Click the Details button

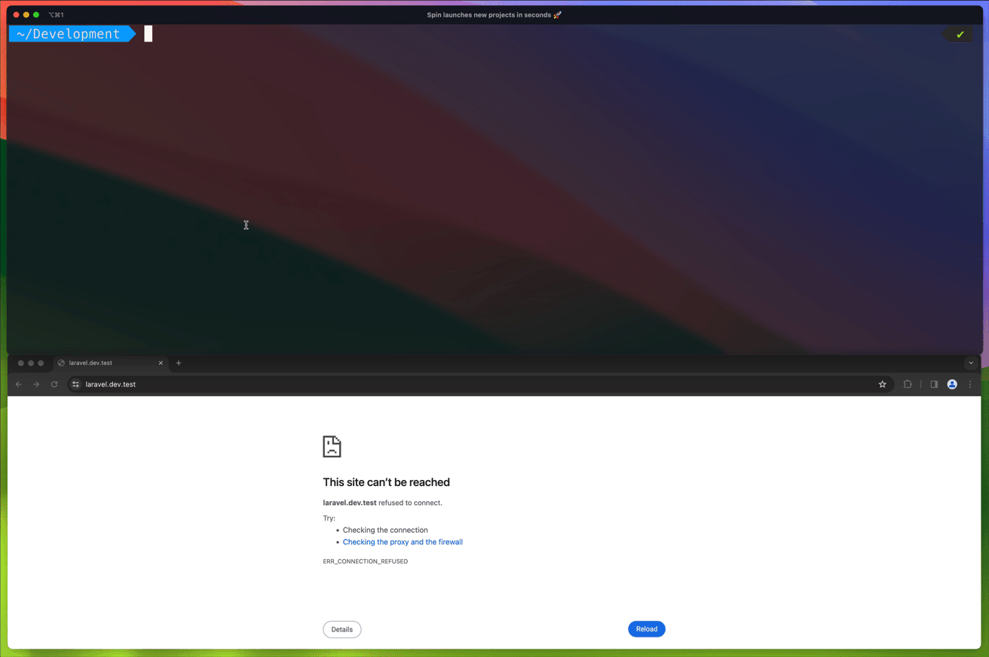pos(342,629)
